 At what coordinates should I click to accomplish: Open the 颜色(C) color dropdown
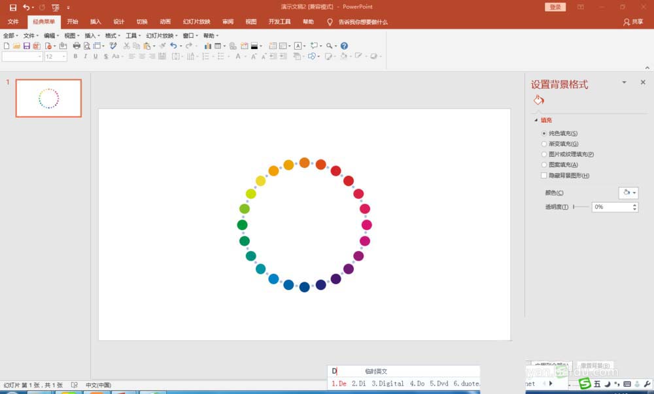pyautogui.click(x=628, y=192)
